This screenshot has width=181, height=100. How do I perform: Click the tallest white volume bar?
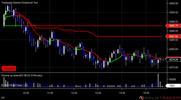click(x=158, y=80)
